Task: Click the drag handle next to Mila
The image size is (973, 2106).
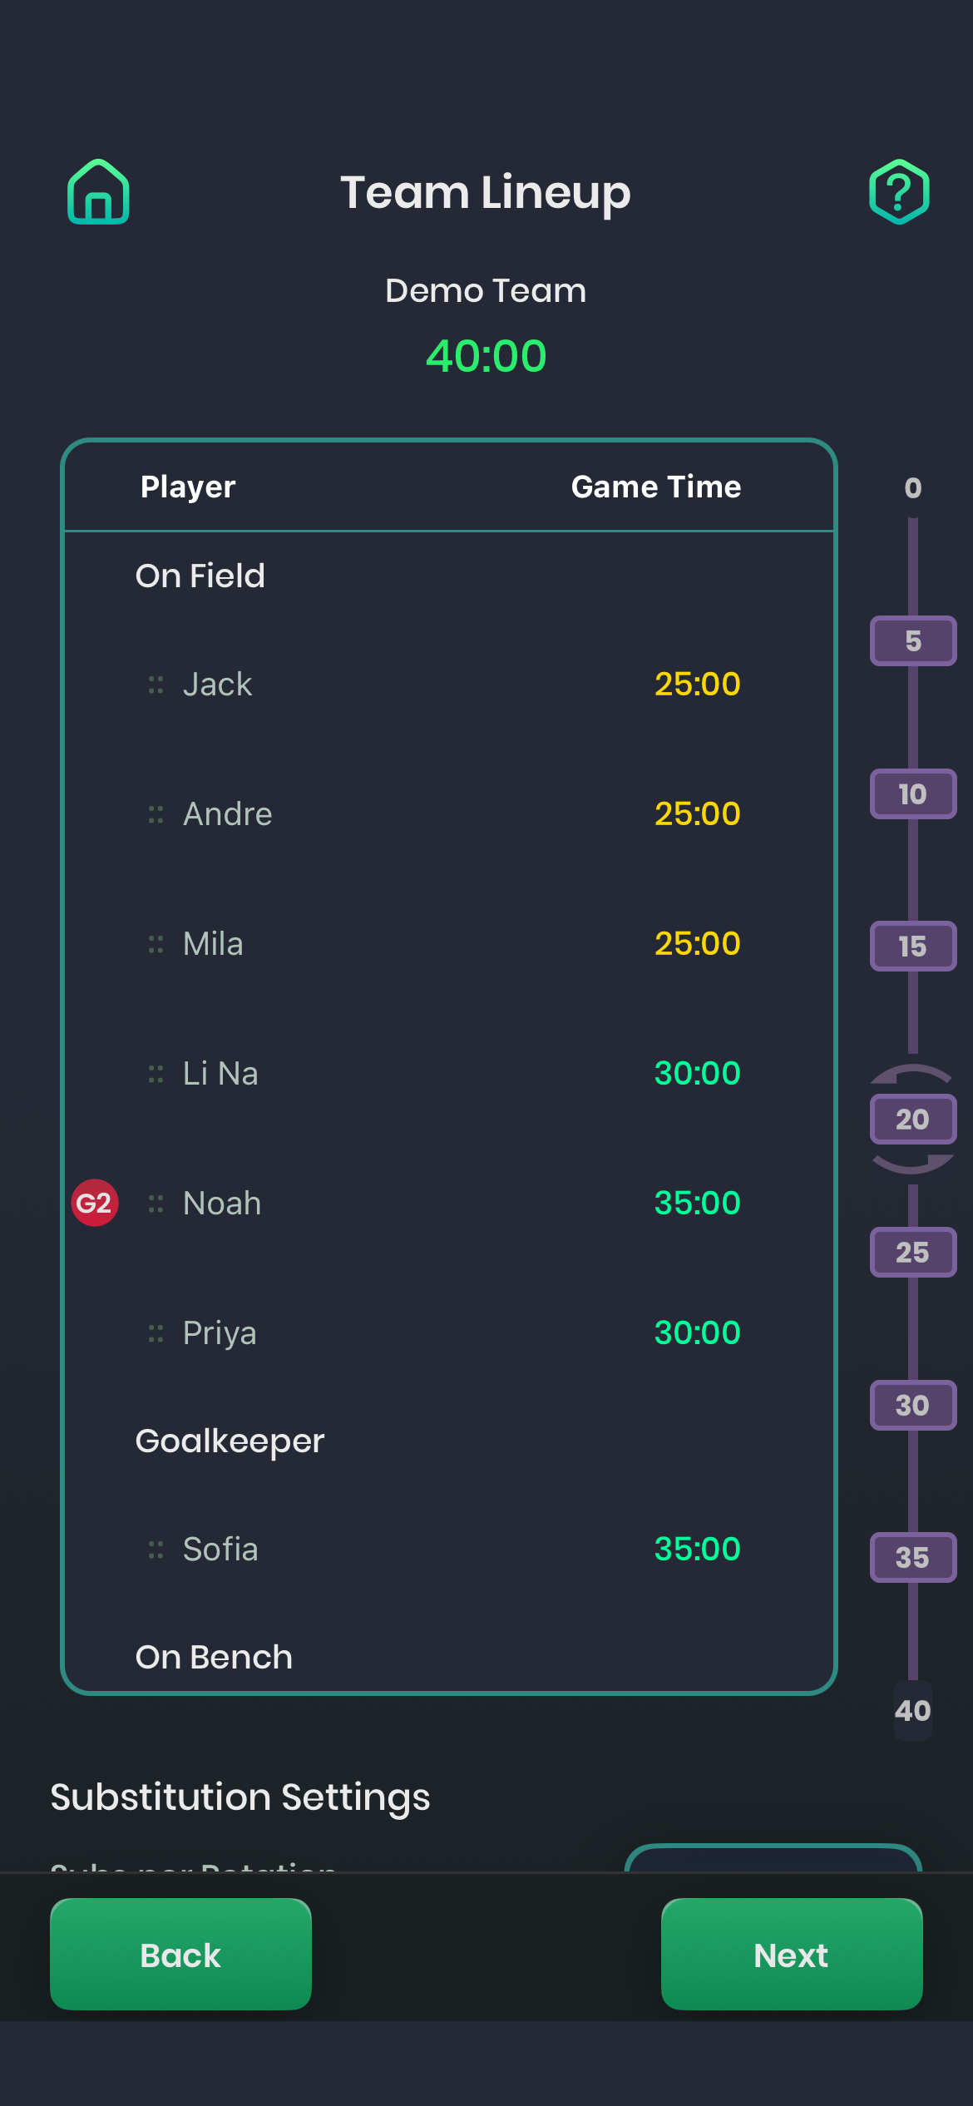Action: click(156, 944)
